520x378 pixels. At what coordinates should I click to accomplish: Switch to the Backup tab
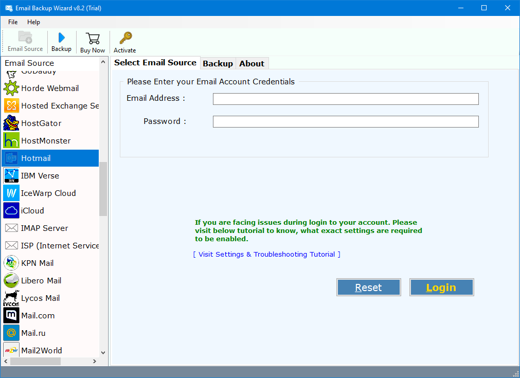pos(218,63)
